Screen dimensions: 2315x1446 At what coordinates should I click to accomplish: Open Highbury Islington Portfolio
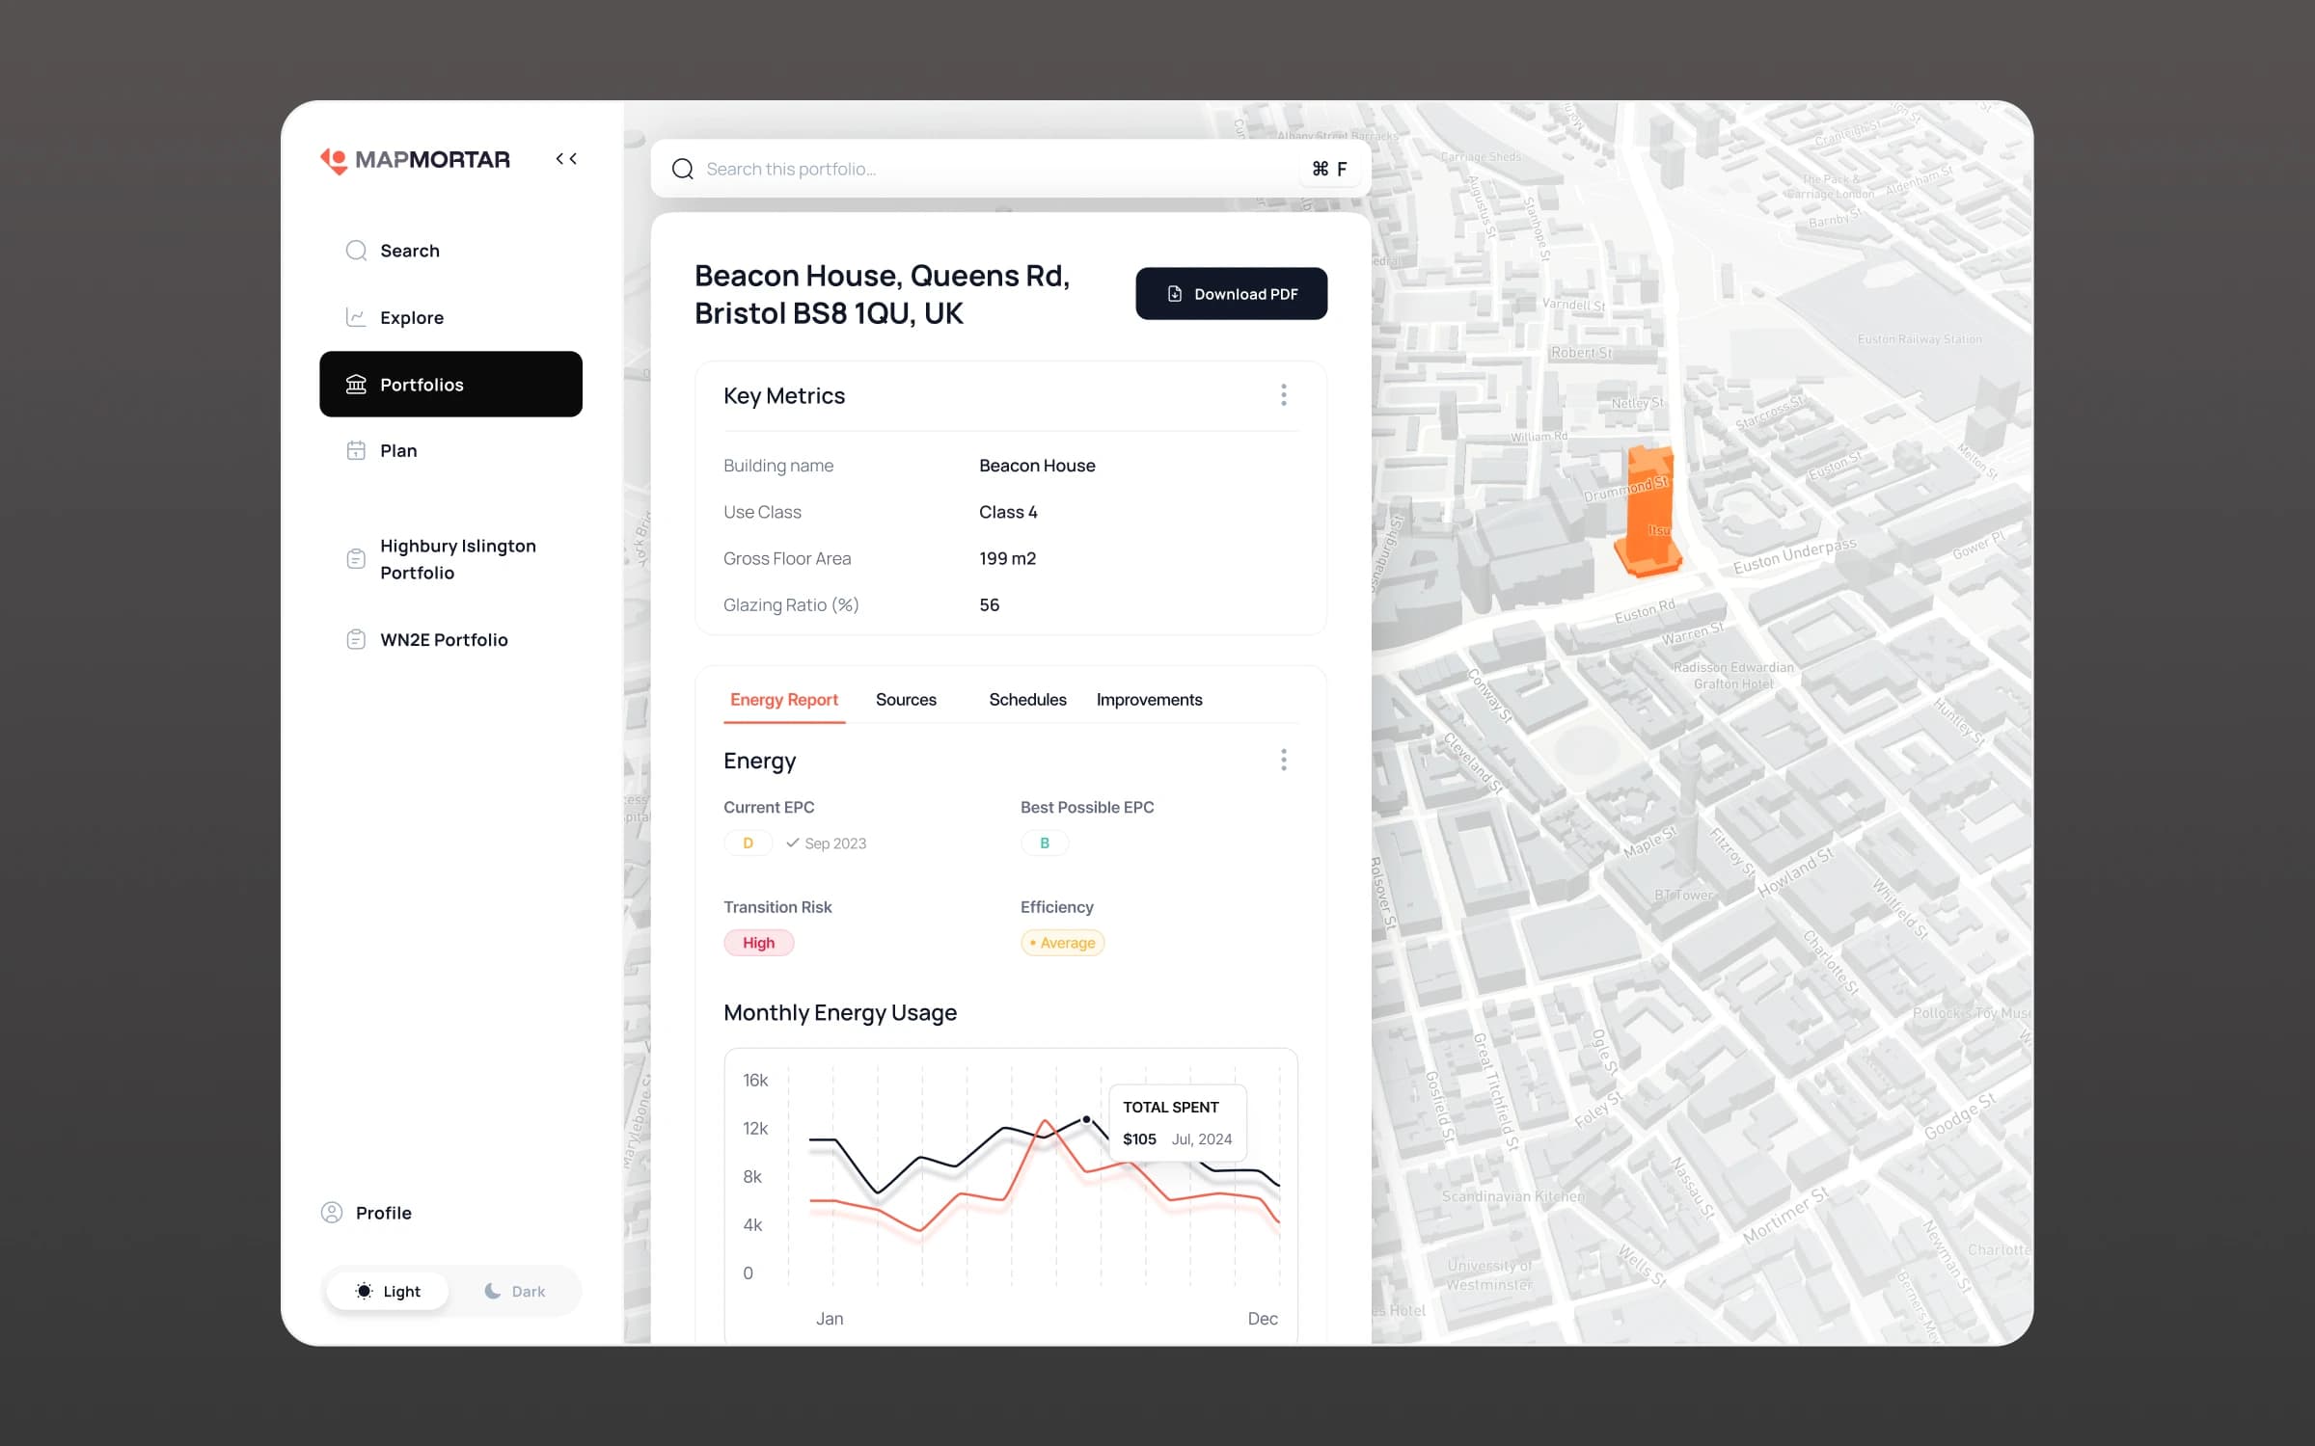tap(450, 559)
